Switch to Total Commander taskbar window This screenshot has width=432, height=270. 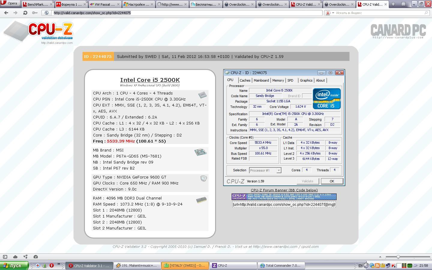pyautogui.click(x=281, y=265)
